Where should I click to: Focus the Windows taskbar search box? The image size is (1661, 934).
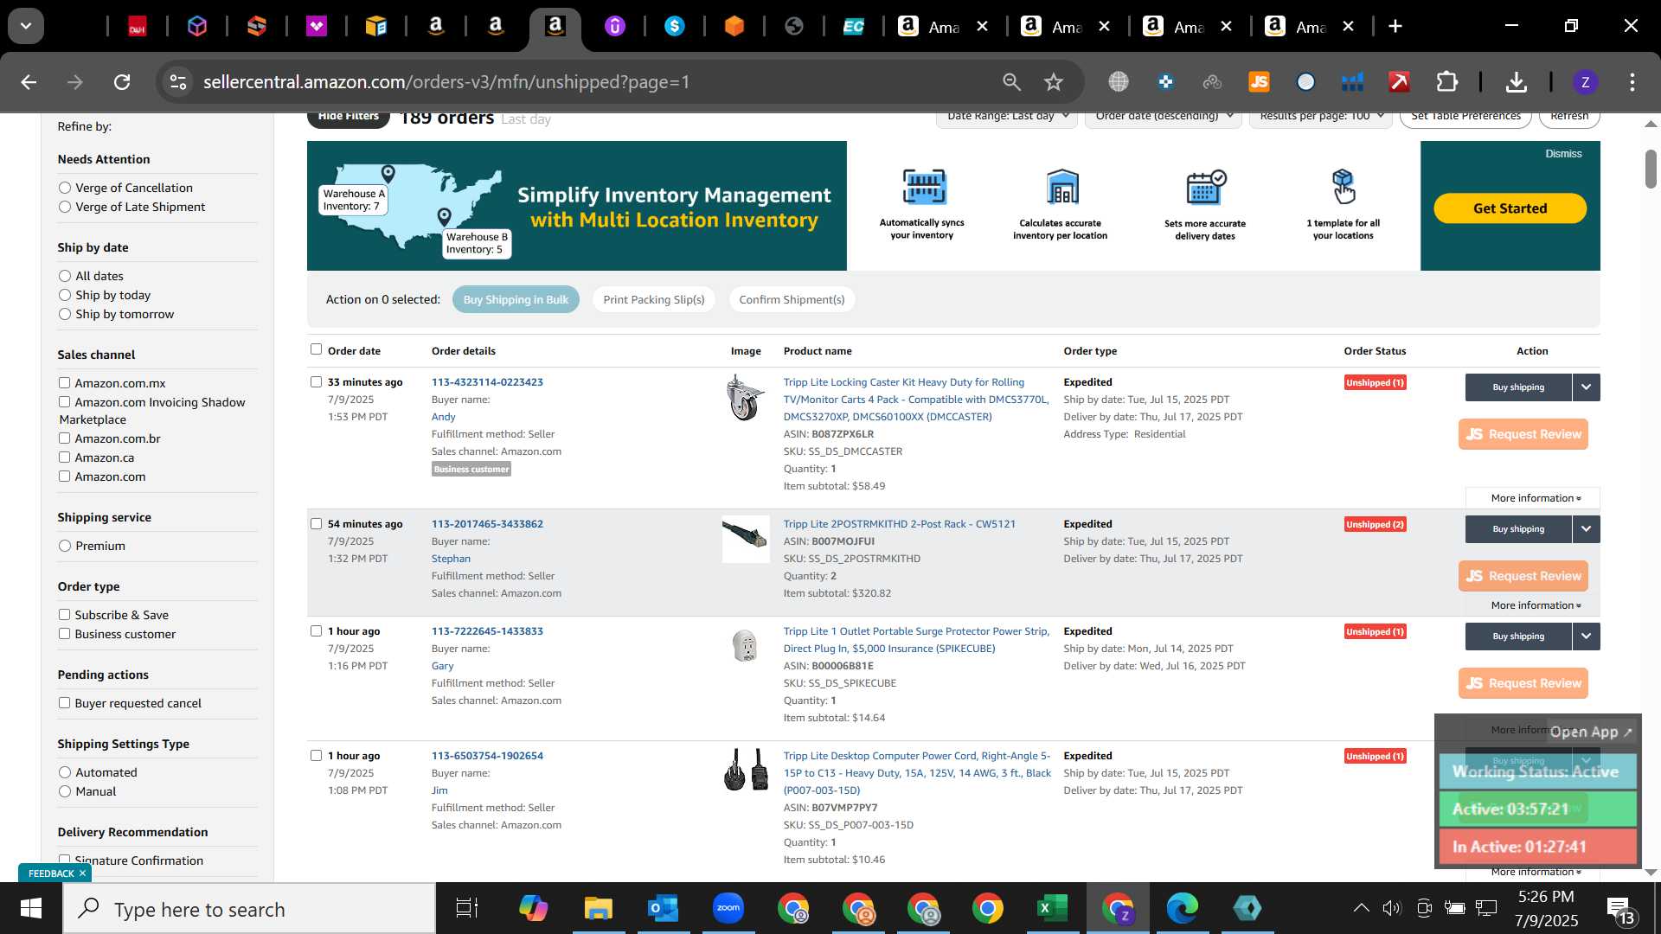[x=249, y=909]
